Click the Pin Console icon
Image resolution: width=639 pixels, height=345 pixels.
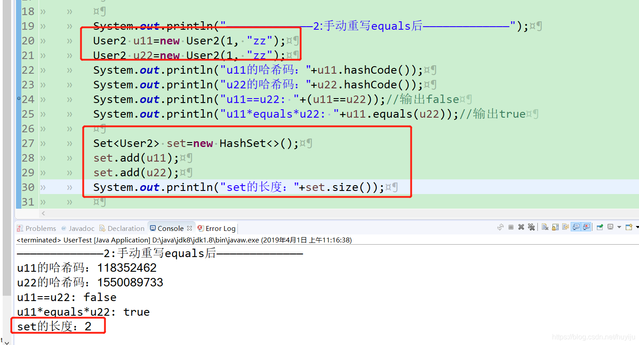[600, 227]
